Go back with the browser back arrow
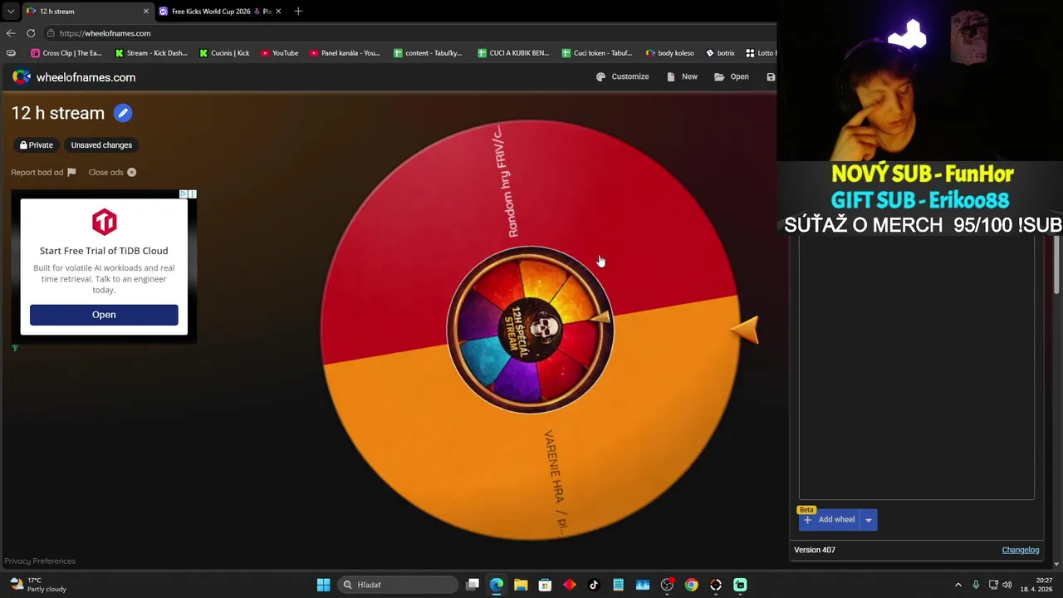This screenshot has height=598, width=1063. click(10, 33)
